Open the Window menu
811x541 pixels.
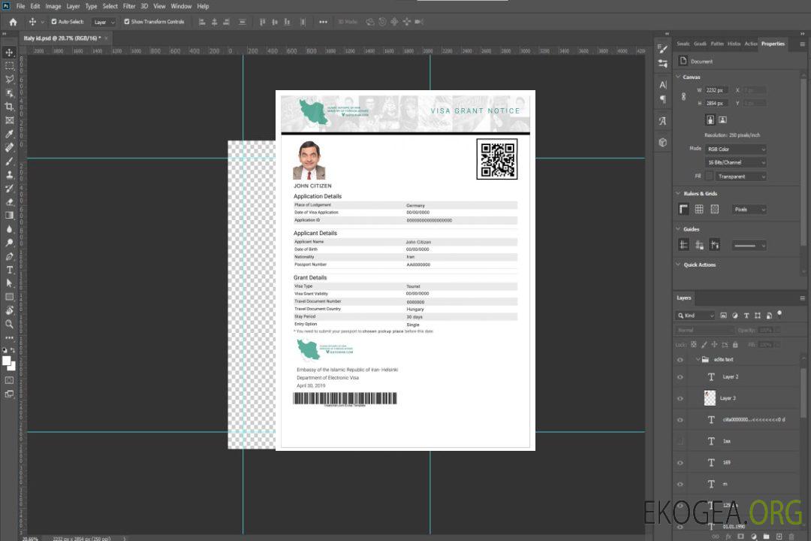pos(181,6)
